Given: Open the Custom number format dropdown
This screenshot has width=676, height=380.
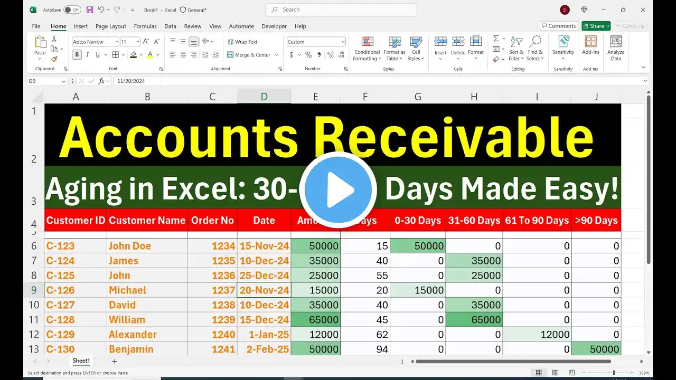Looking at the screenshot, I should point(343,42).
